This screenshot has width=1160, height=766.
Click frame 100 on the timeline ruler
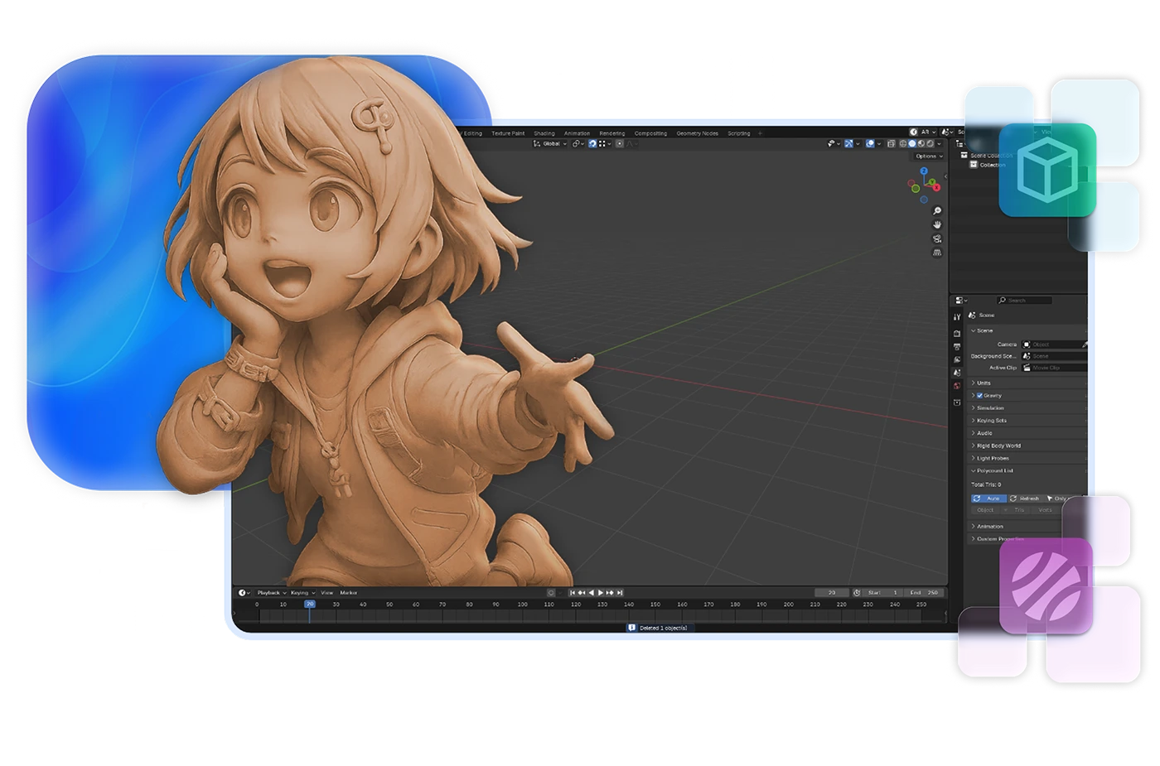point(522,605)
